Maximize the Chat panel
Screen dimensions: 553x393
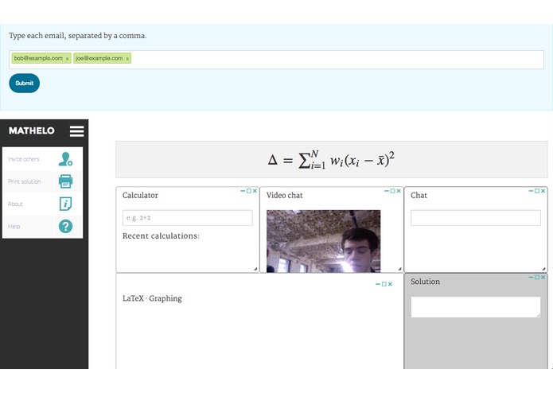click(x=537, y=191)
